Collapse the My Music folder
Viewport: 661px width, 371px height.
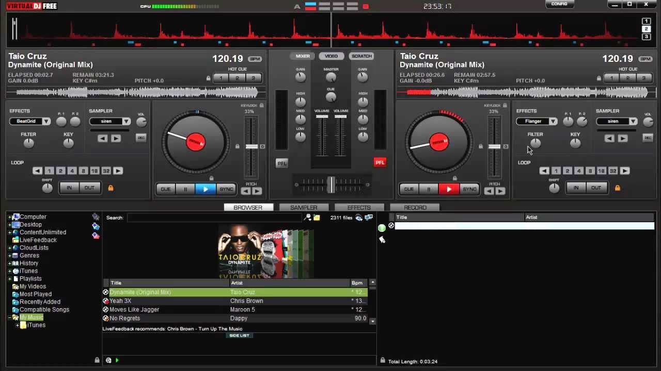pos(9,317)
